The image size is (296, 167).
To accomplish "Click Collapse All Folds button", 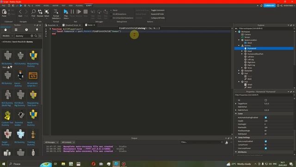I will [158, 18].
